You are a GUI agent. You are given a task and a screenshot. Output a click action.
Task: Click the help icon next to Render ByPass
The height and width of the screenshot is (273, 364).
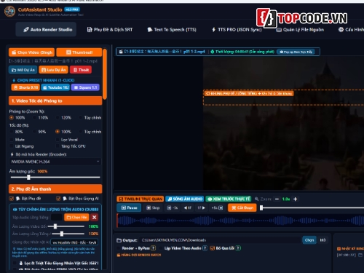point(153,248)
